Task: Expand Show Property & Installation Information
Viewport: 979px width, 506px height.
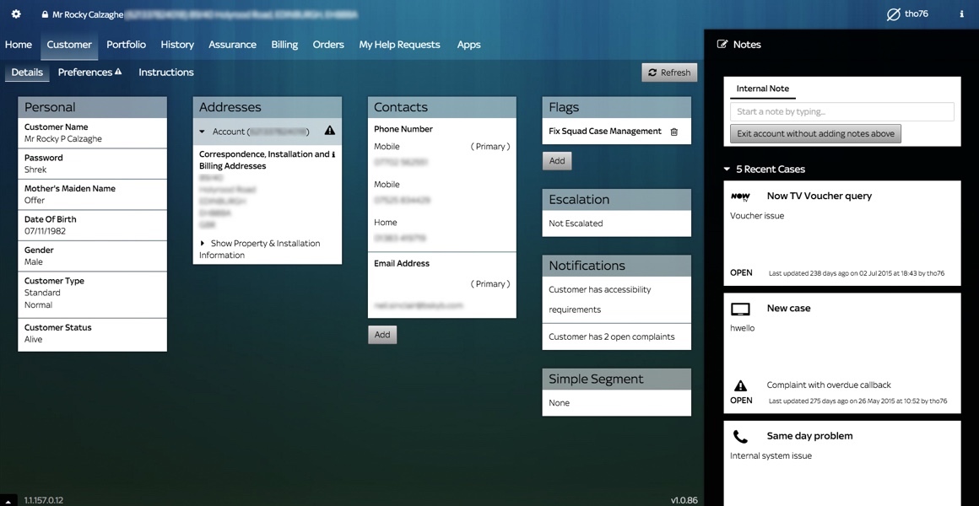Action: [x=203, y=244]
